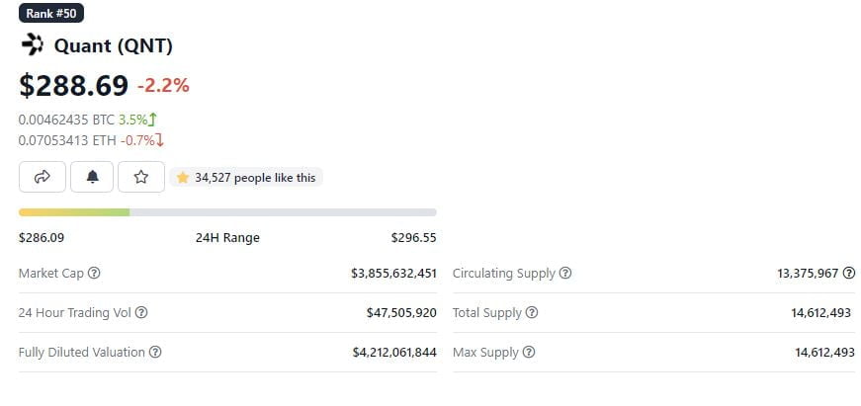
Task: Click the 24H range progress bar
Action: click(227, 212)
